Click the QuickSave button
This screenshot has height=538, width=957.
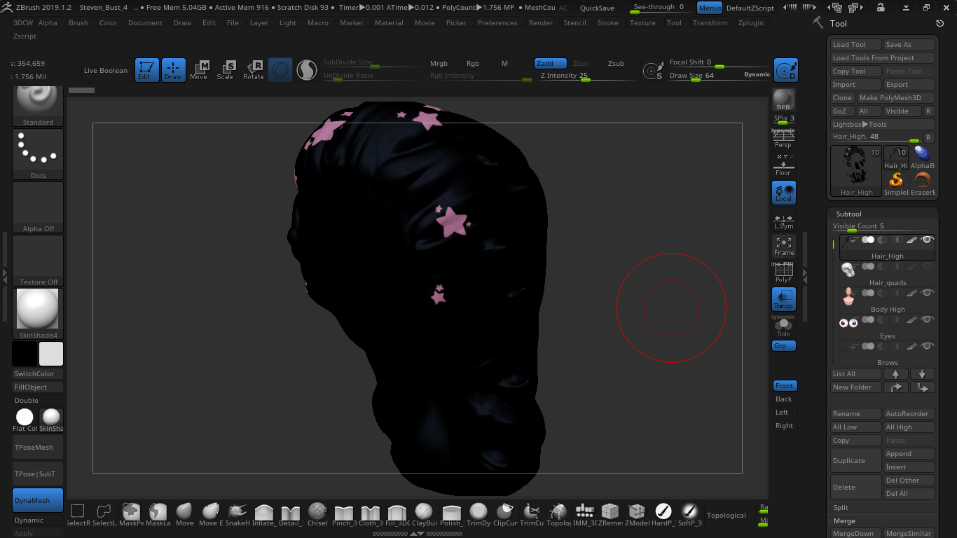click(598, 8)
